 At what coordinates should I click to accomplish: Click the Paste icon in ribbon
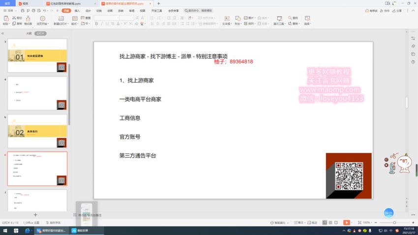coord(5,18)
